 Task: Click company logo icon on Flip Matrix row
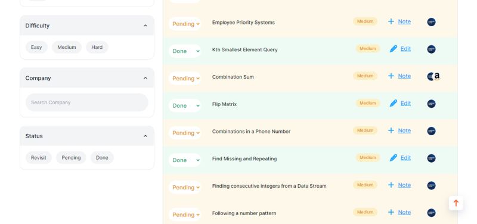click(x=431, y=104)
